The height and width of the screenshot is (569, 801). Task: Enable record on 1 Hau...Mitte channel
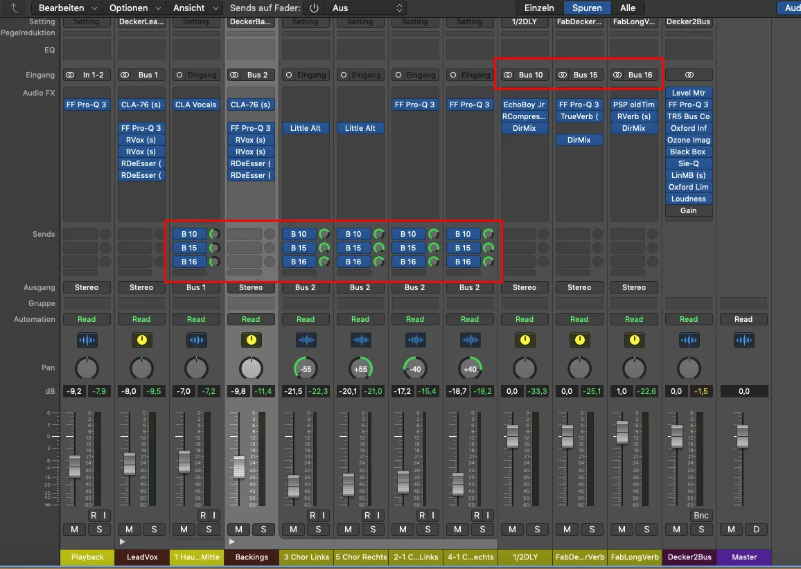click(x=203, y=516)
